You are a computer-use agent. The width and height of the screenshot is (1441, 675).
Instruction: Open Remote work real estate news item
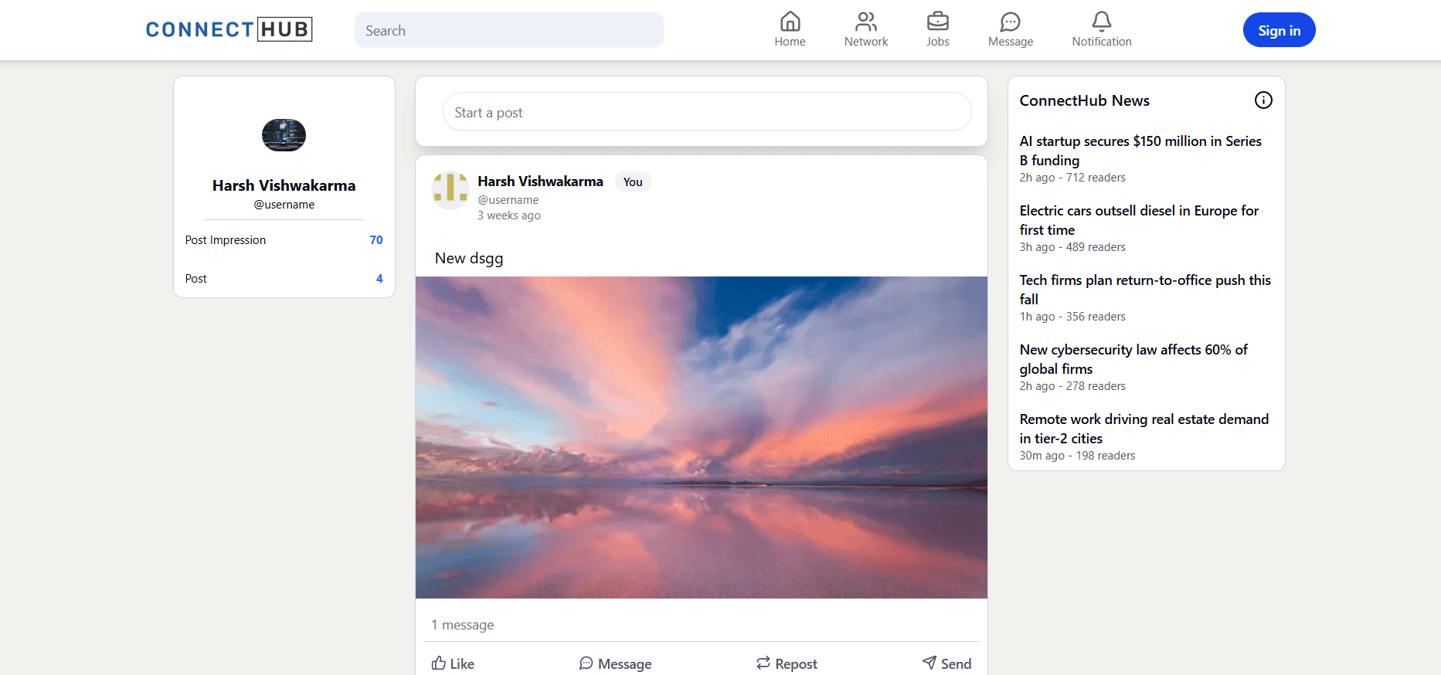pyautogui.click(x=1144, y=429)
